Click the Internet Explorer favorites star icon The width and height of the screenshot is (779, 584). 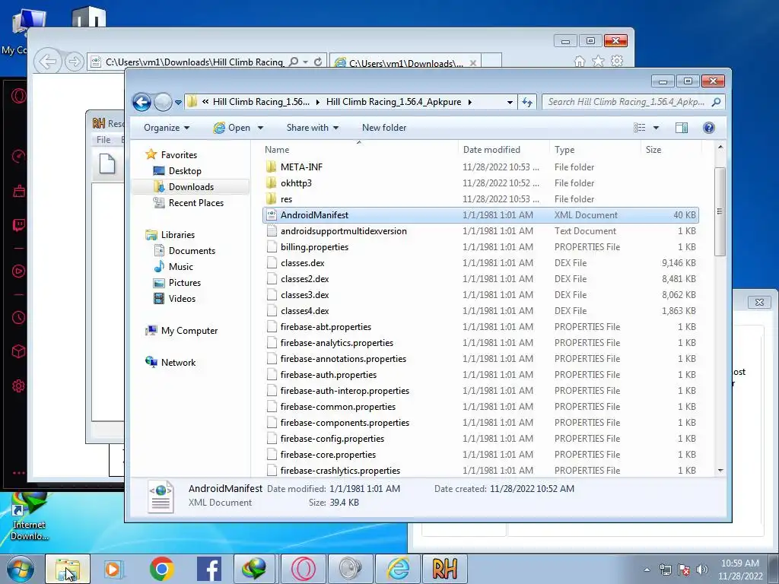coord(598,61)
